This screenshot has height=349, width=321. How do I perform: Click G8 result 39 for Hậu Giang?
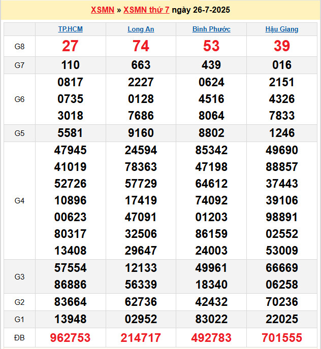282,46
